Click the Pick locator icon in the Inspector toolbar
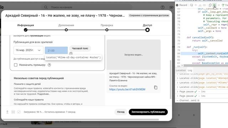The image size is (228, 128). [191, 5]
